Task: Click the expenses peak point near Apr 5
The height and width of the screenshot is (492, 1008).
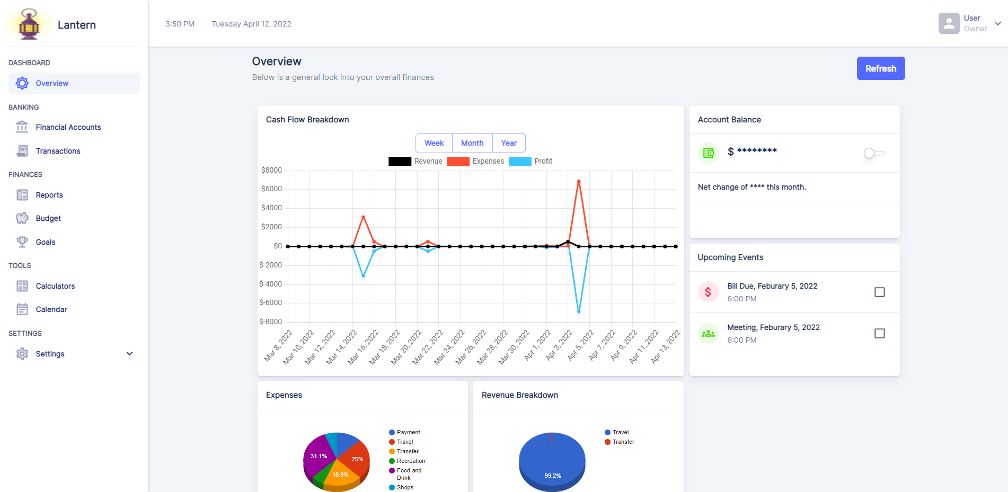Action: (579, 182)
